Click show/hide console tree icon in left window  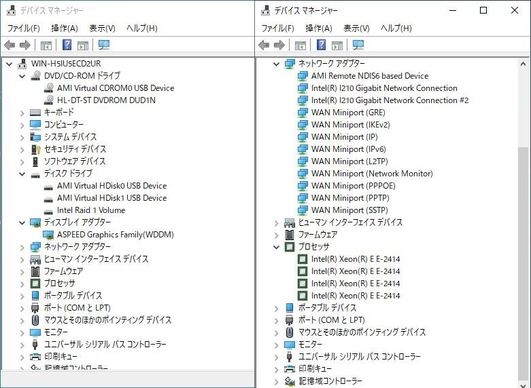[x=46, y=45]
